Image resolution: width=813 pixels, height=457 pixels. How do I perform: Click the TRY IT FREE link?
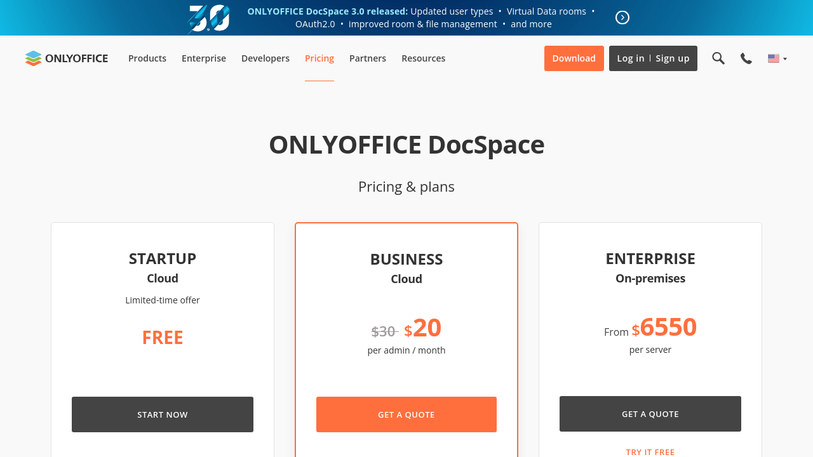650,452
